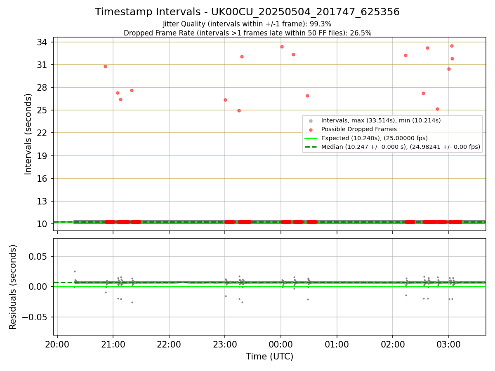Click the plot title 'Timestamp Intervals - UK00CU_20250504_201747_625356'
The height and width of the screenshot is (371, 495).
(247, 12)
